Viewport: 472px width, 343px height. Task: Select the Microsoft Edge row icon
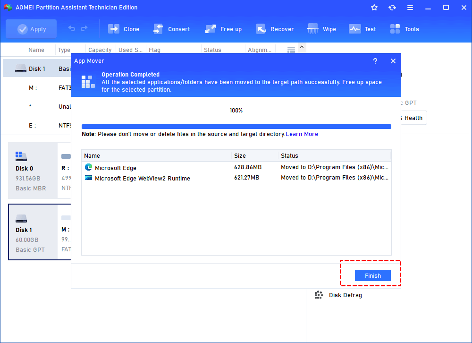tap(89, 167)
